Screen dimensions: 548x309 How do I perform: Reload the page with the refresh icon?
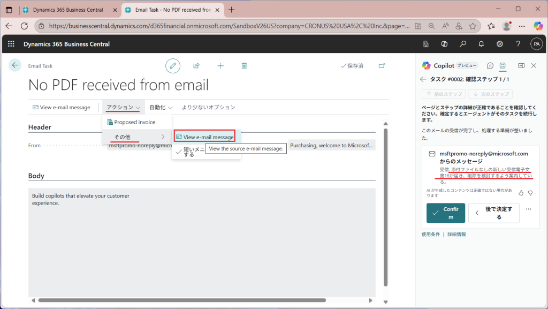(x=24, y=26)
